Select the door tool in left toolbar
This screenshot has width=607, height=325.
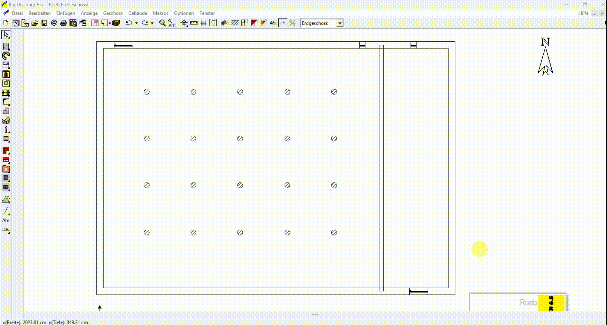point(6,75)
